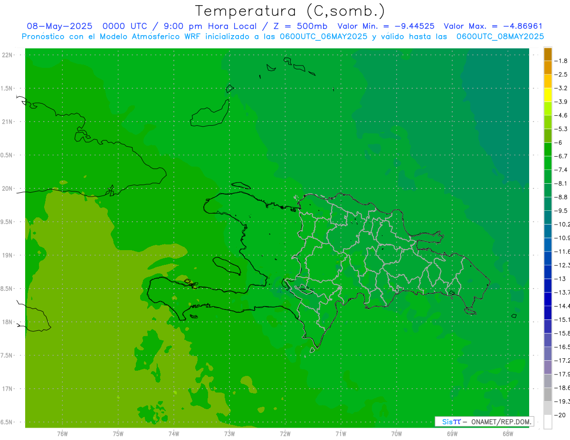
Task: Pick the olive green band between -5.3 and -6
Action: click(x=548, y=136)
